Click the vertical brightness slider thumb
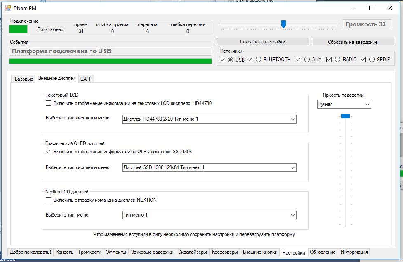403x262 pixels. coord(345,116)
